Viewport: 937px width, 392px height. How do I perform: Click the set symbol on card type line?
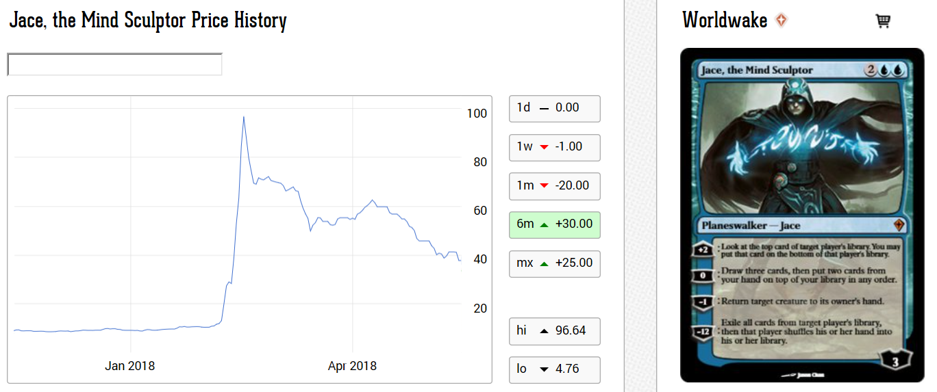[x=900, y=225]
